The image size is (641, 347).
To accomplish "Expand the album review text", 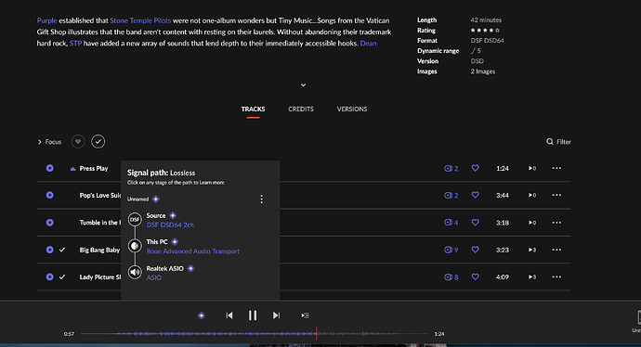I will [304, 85].
